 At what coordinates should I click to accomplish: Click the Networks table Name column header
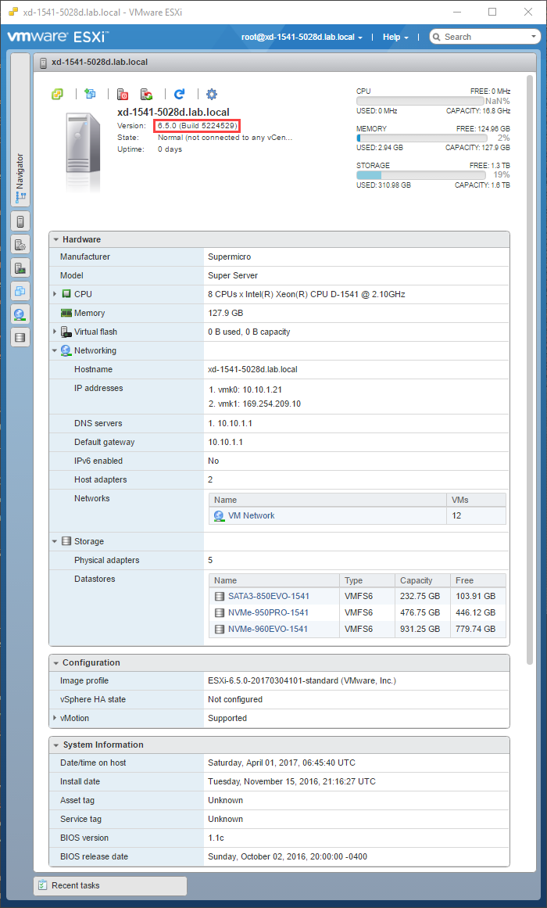pyautogui.click(x=327, y=500)
